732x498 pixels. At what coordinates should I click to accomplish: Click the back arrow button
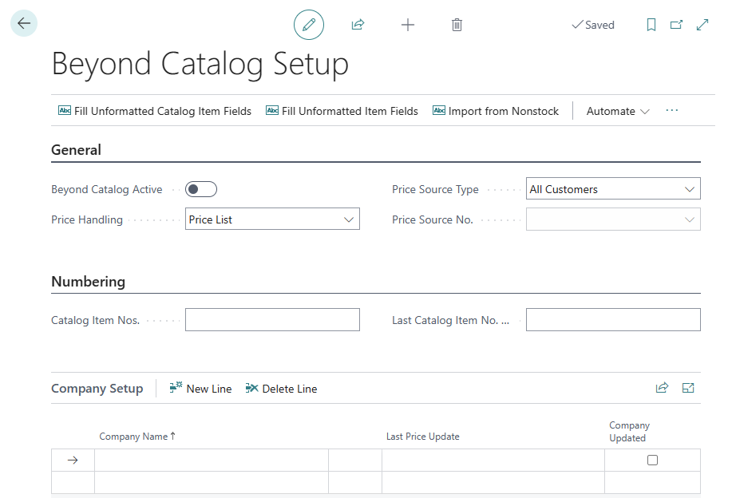tap(24, 24)
